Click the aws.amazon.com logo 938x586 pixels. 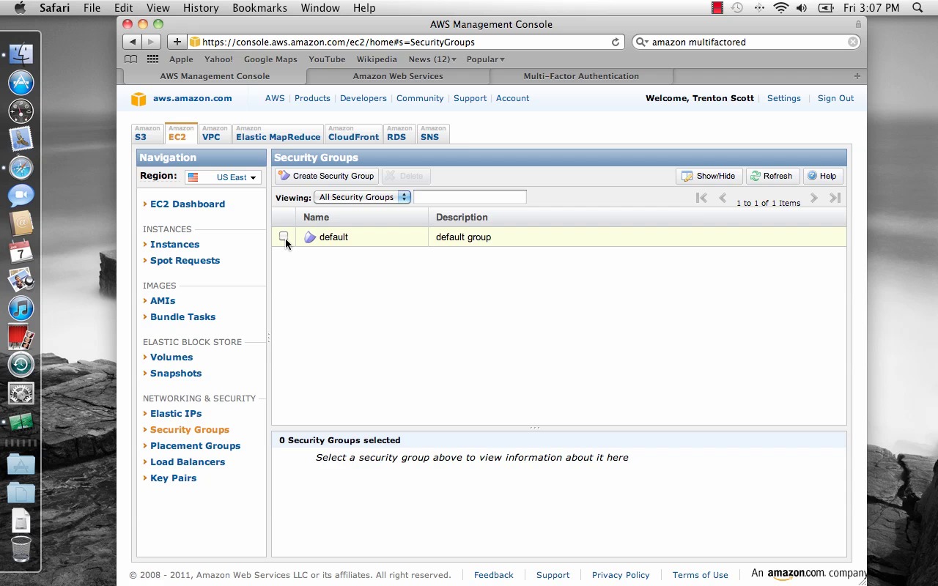pyautogui.click(x=182, y=99)
